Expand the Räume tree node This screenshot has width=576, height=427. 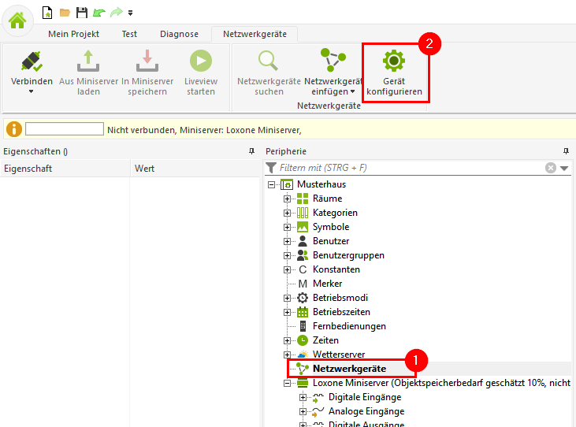(288, 199)
